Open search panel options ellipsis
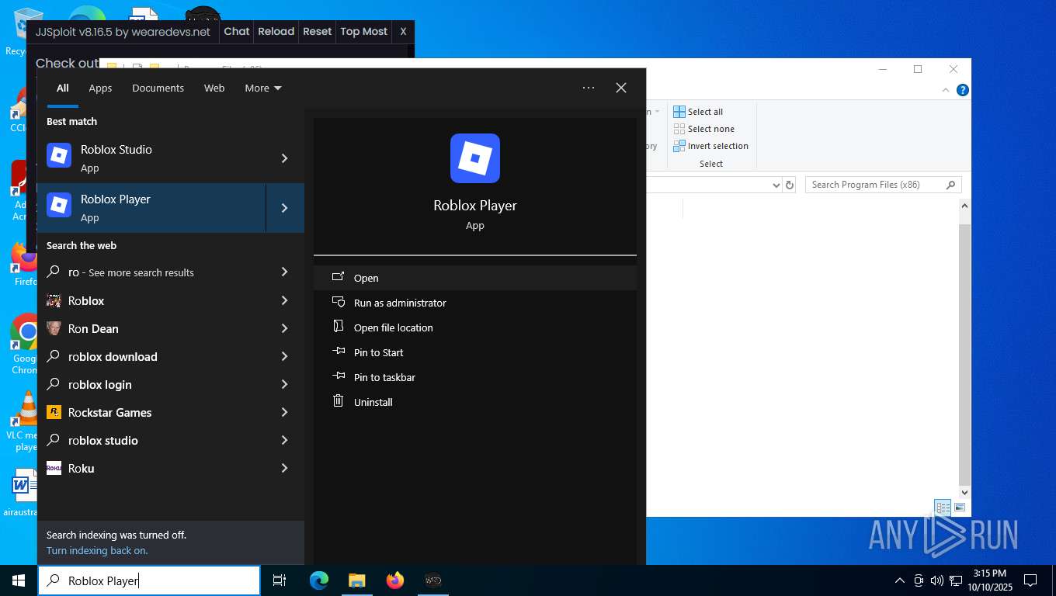The height and width of the screenshot is (596, 1056). [589, 88]
